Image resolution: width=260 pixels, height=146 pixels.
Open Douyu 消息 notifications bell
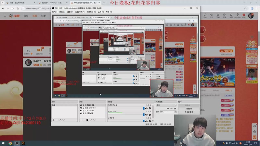click(231, 16)
